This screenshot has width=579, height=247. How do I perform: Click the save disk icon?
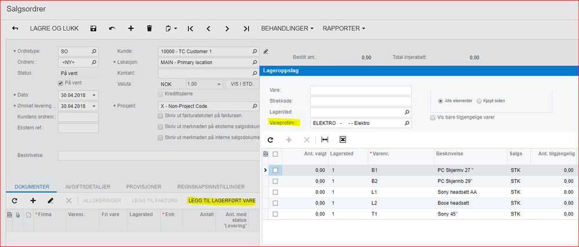pyautogui.click(x=93, y=28)
